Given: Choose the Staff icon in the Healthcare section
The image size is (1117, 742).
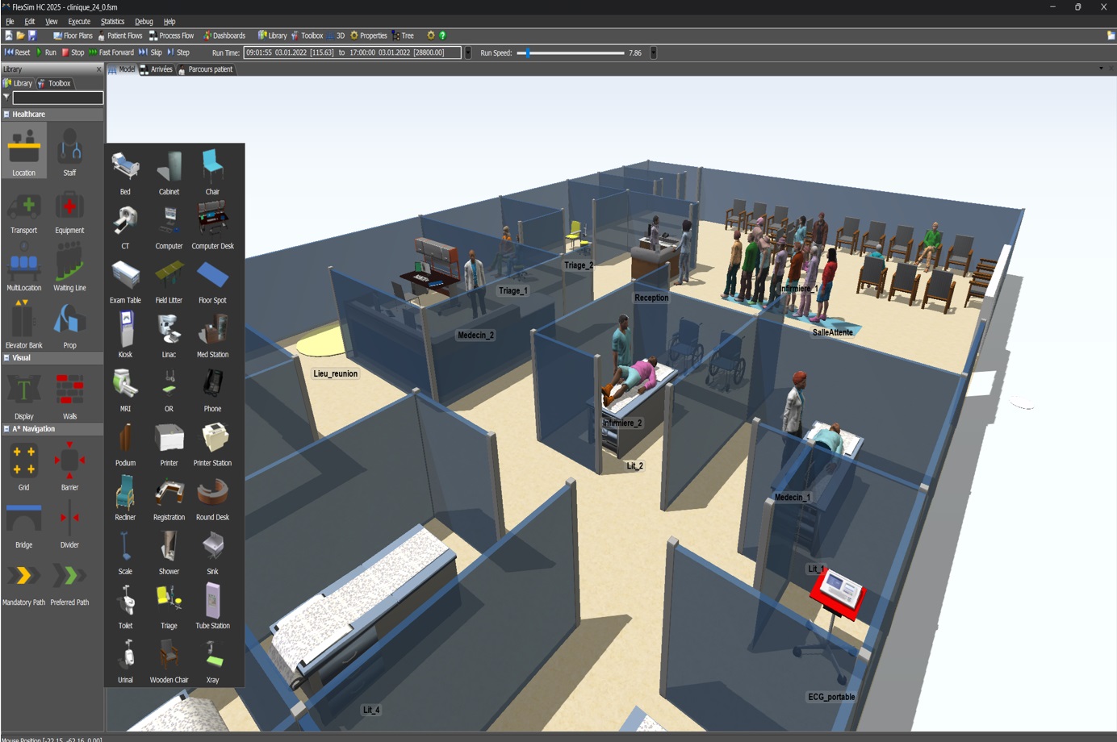Looking at the screenshot, I should tap(69, 151).
